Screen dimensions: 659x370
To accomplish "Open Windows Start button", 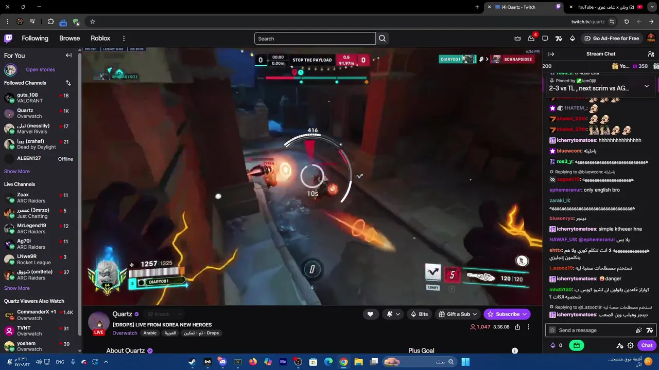I will pos(465,362).
